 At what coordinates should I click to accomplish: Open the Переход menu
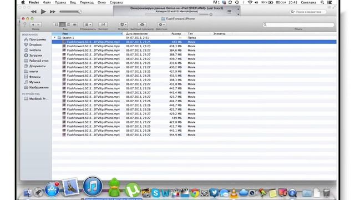point(87,2)
